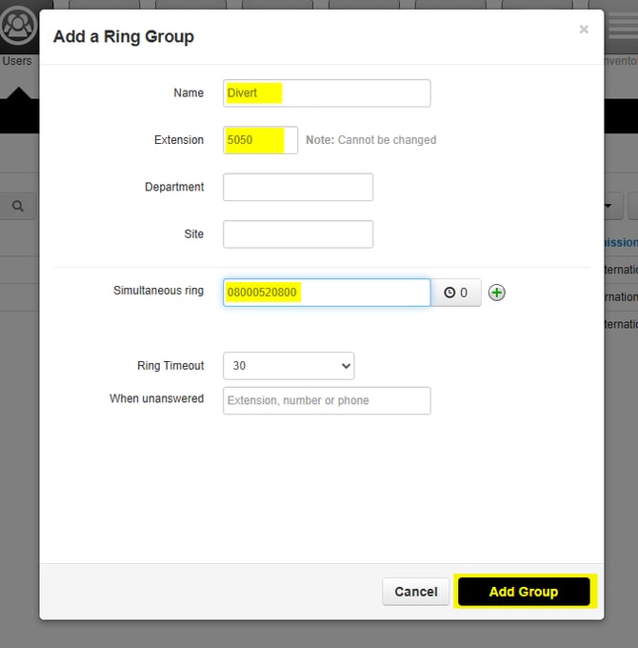Screen dimensions: 638x648
Task: Select the Users tab label
Action: pyautogui.click(x=17, y=61)
